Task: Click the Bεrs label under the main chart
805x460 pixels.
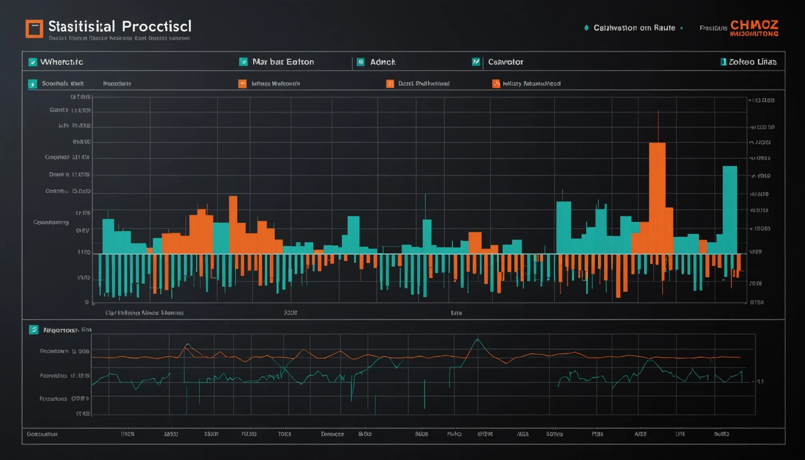Action: (456, 313)
